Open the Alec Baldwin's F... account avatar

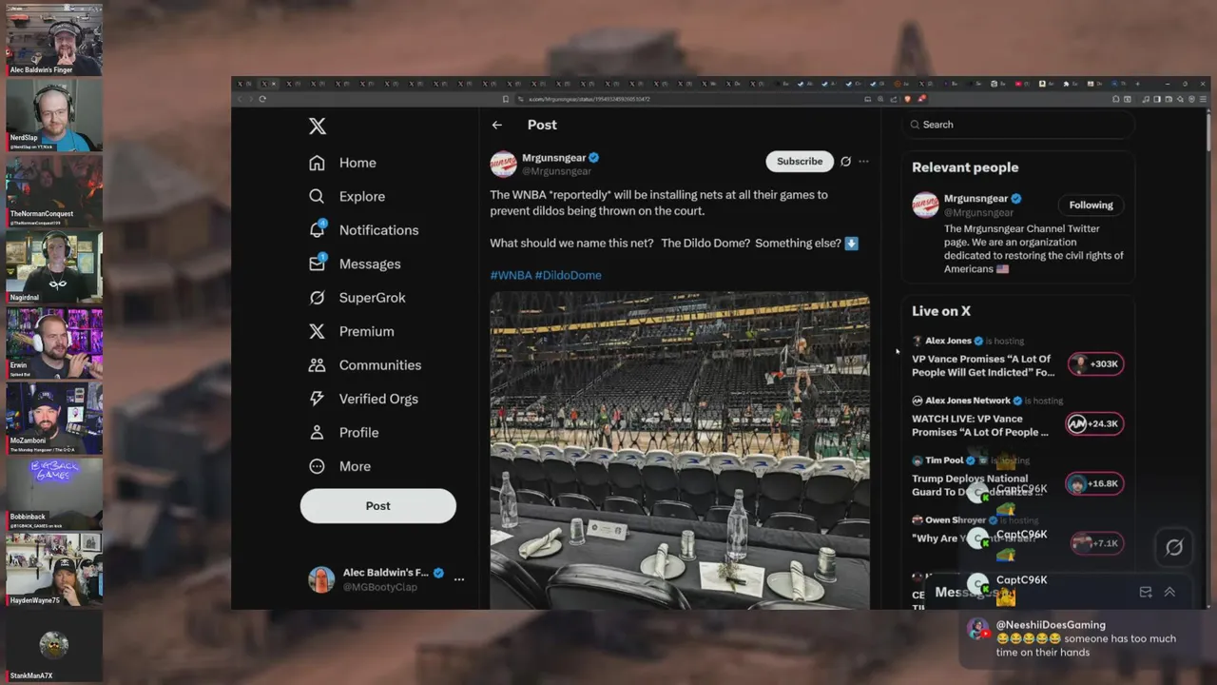tap(321, 579)
